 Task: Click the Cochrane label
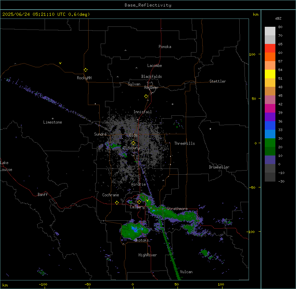tap(111, 195)
